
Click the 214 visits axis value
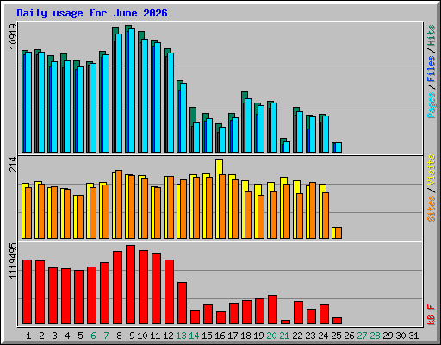coord(13,164)
